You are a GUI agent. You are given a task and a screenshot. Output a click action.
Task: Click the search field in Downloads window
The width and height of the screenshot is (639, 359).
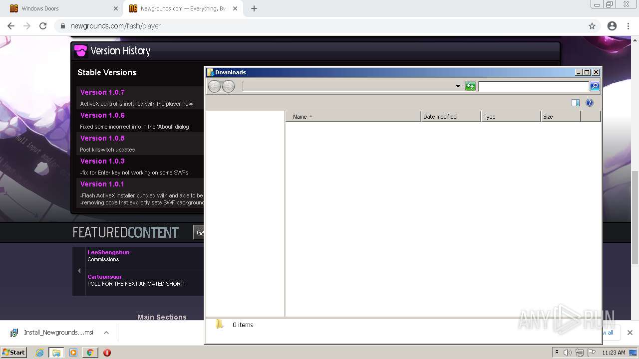click(534, 86)
